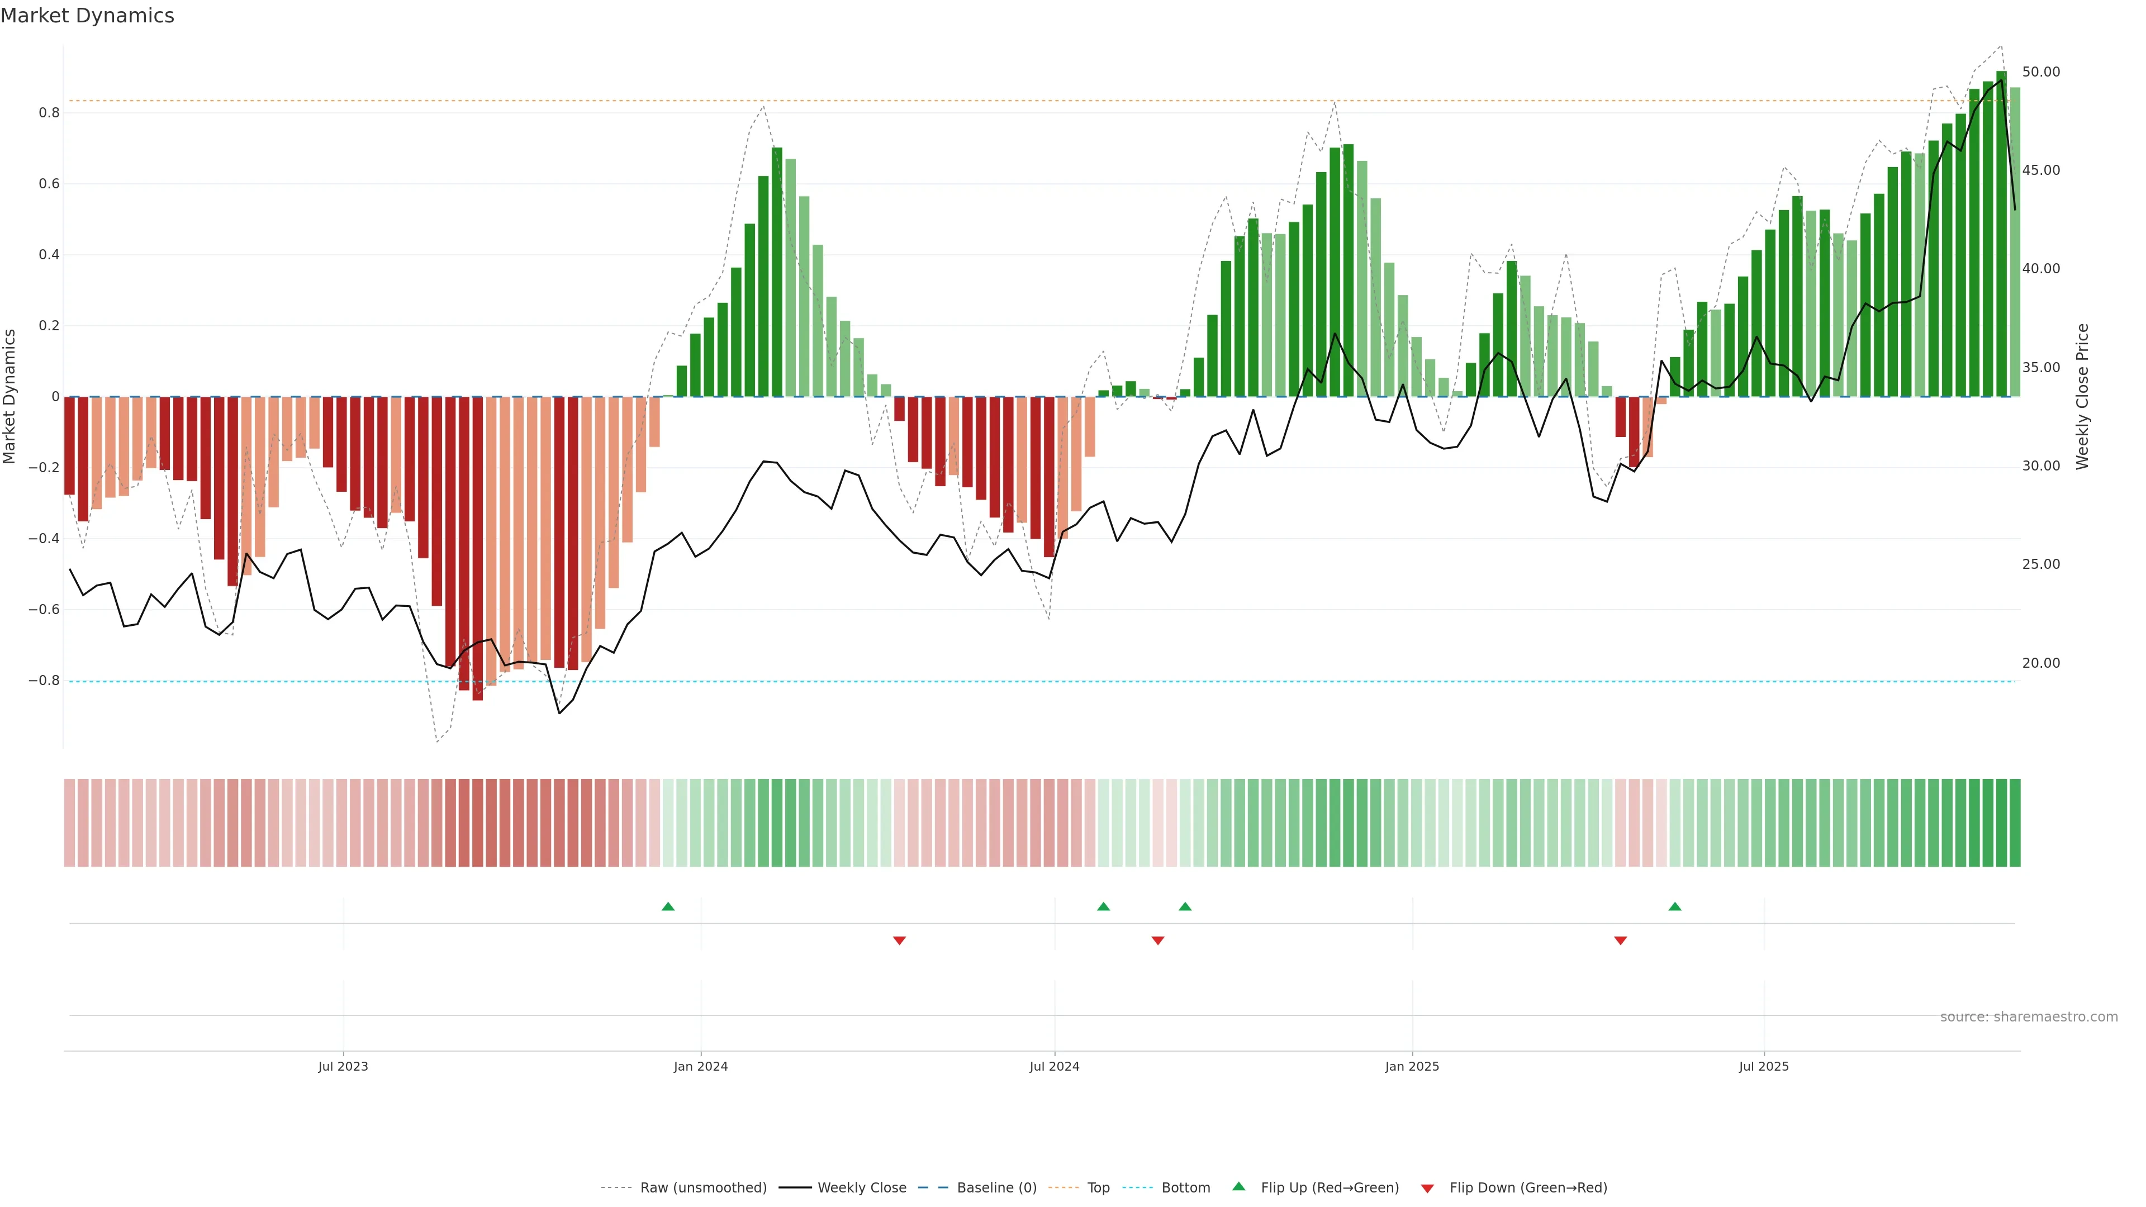The image size is (2146, 1207).
Task: Toggle the Flip Down (Green→Red) legend label
Action: pos(1528,1188)
